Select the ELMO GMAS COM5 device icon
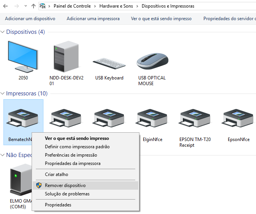 21,180
